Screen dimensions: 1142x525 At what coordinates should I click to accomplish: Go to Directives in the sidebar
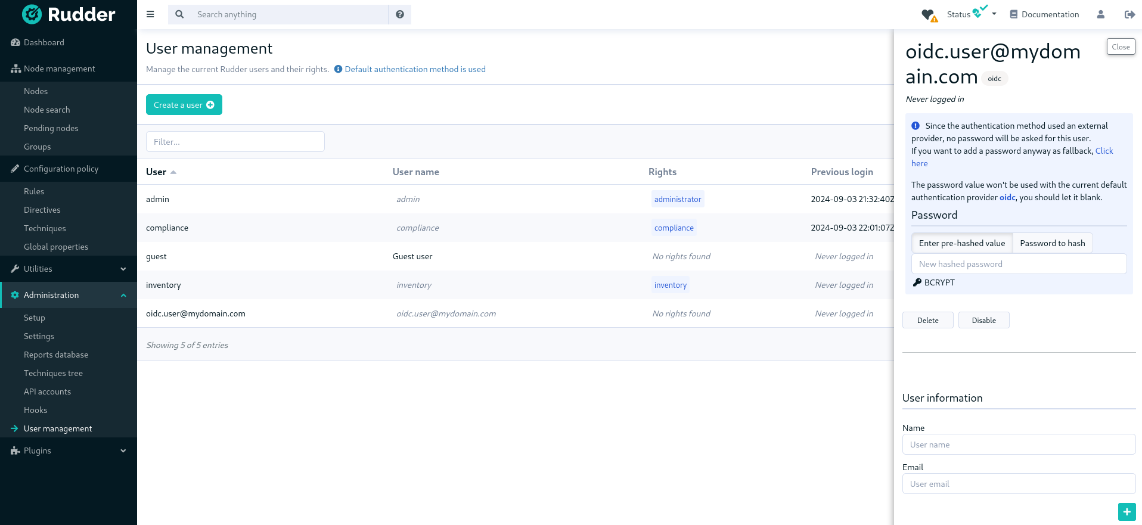click(42, 210)
